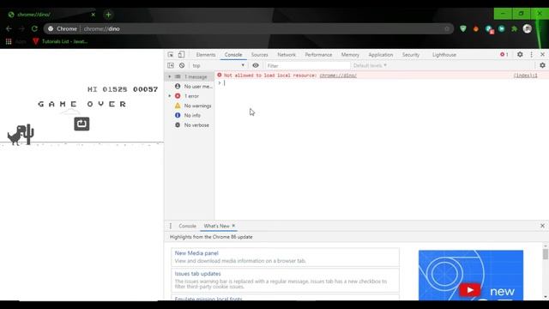Open the Tutorials List bookmark
This screenshot has width=549, height=309.
[60, 41]
